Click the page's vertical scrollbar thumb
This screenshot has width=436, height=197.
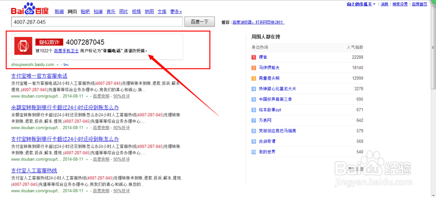(x=433, y=47)
